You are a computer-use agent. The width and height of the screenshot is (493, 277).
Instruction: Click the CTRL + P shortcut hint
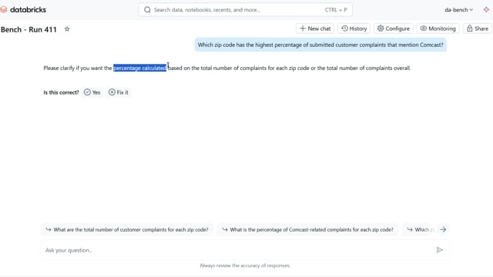336,10
